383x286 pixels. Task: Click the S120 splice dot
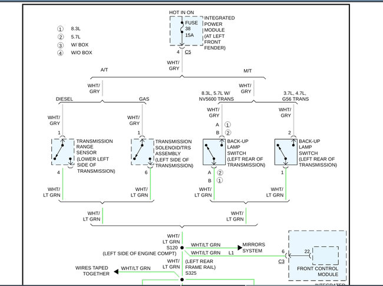point(182,248)
